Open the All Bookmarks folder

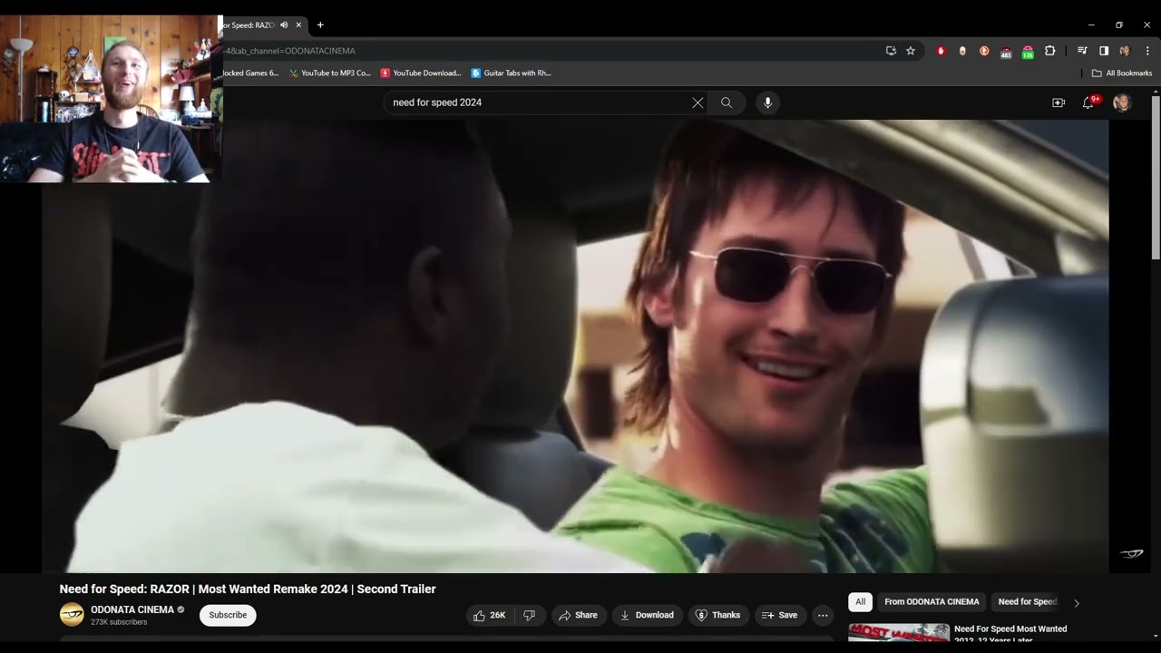pos(1122,73)
